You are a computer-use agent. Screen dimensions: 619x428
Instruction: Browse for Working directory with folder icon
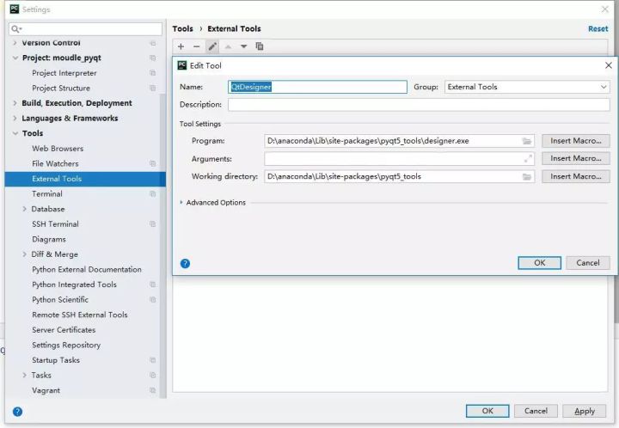(527, 177)
